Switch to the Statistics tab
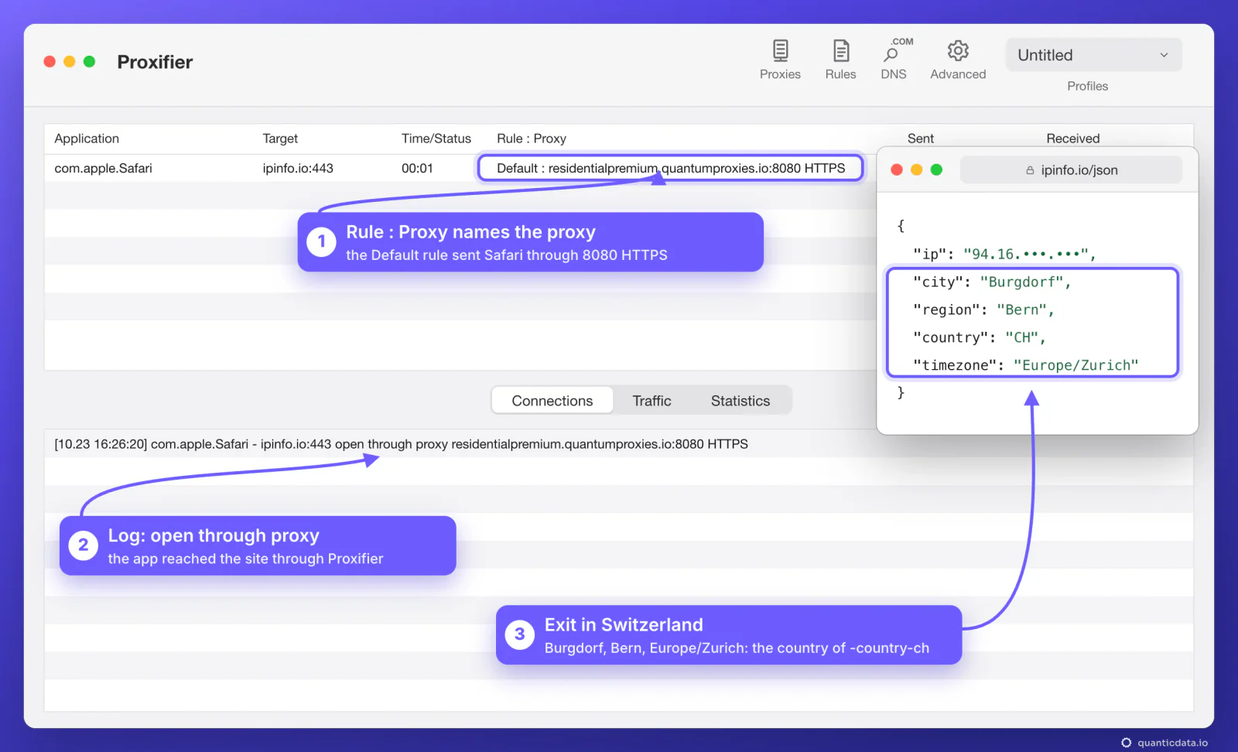1238x752 pixels. click(740, 401)
